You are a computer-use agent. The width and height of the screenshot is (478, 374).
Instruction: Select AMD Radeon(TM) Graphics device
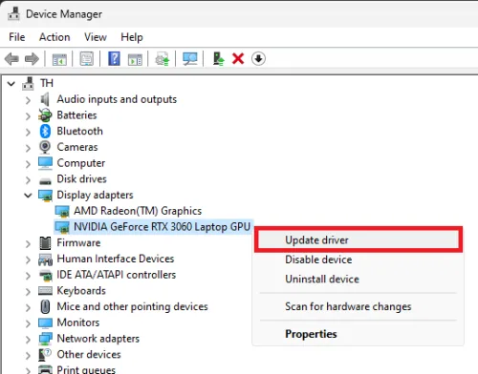tap(138, 211)
